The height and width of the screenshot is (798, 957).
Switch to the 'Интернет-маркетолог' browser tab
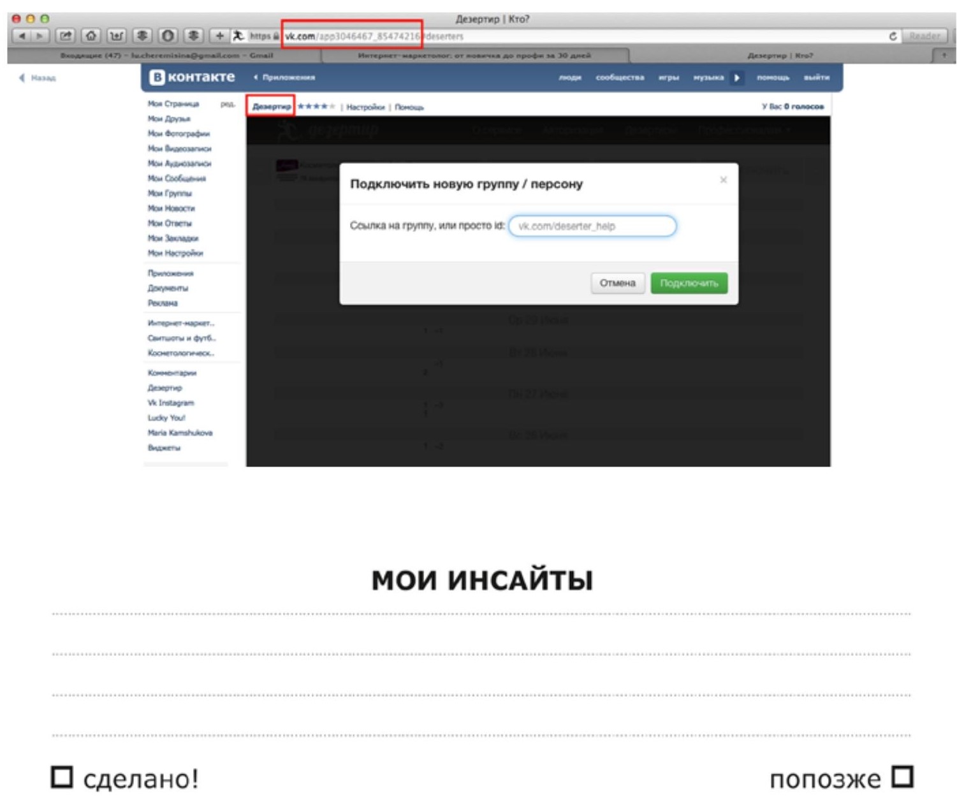click(474, 55)
